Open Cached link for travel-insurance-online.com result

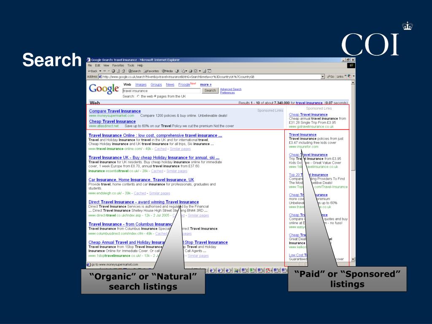coord(160,149)
